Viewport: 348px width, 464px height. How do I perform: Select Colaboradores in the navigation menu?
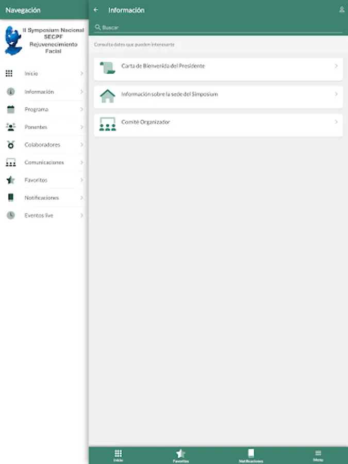[x=44, y=145]
